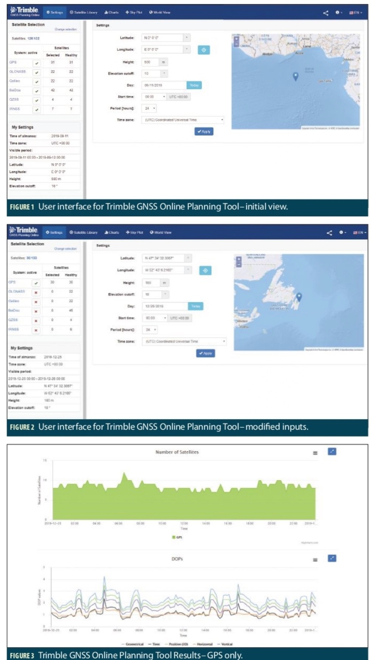Open the Satellite Library tab in Figure 1
This screenshot has width=375, height=660.
point(83,13)
